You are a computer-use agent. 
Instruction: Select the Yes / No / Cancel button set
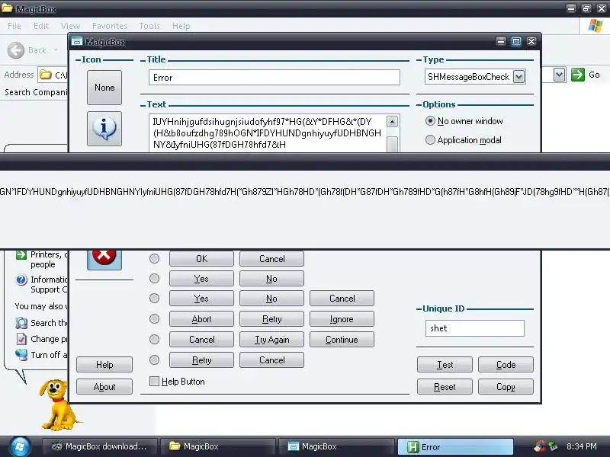pos(155,299)
